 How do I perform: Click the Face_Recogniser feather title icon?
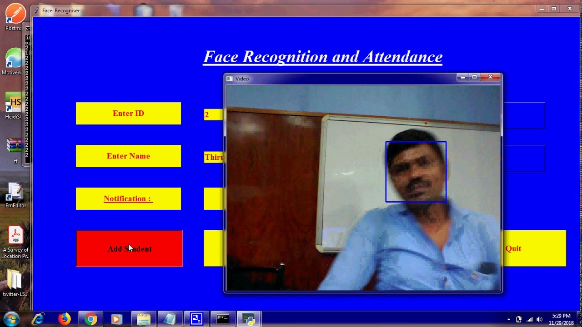click(x=37, y=10)
